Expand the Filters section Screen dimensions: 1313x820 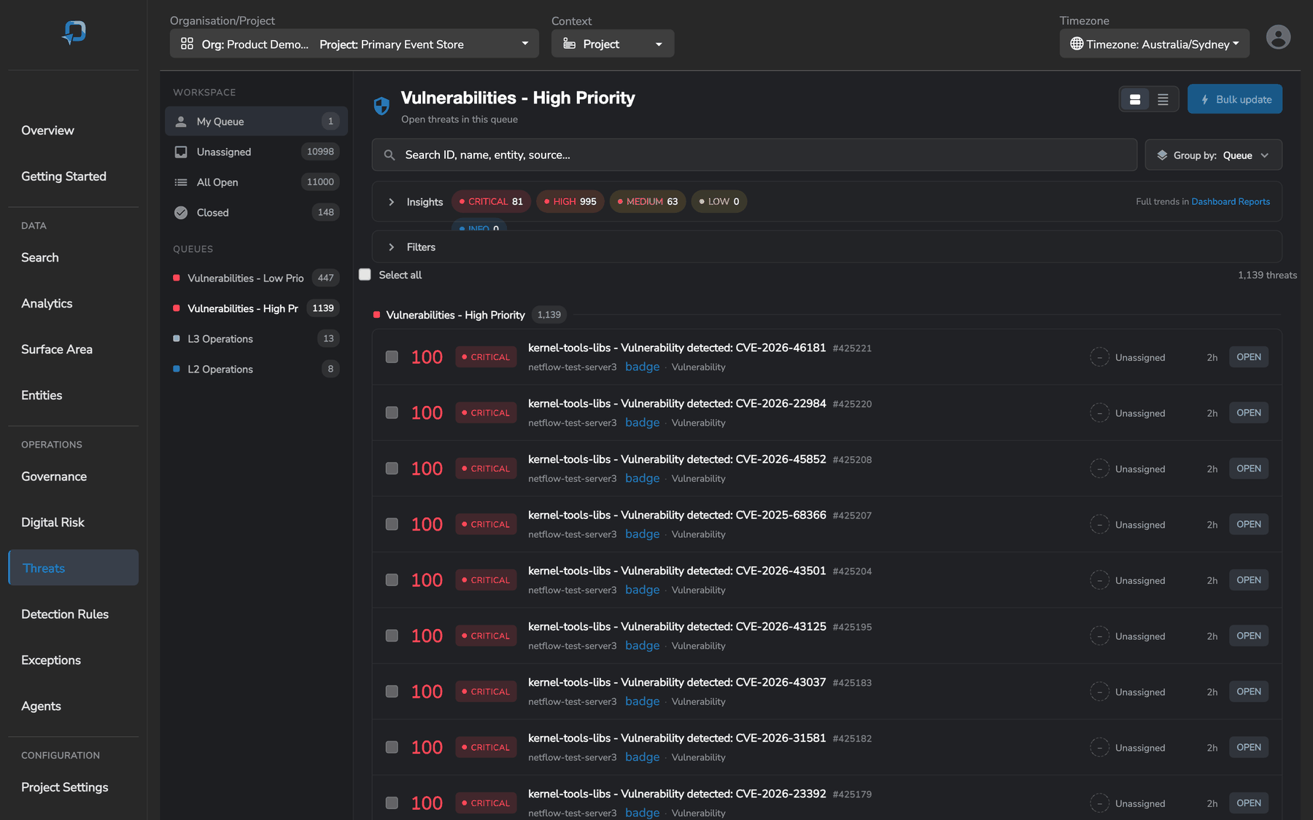(x=392, y=247)
